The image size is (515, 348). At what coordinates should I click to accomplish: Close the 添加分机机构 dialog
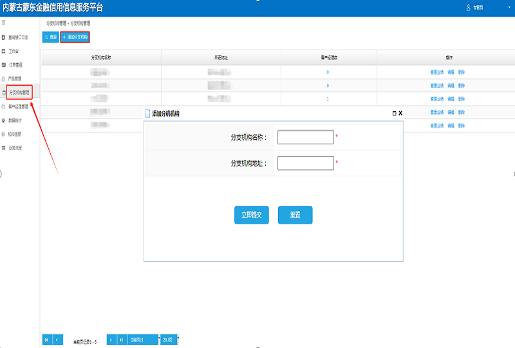point(400,113)
